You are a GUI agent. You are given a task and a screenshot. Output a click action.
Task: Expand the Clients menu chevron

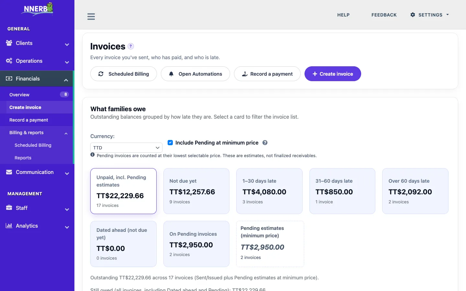(67, 45)
